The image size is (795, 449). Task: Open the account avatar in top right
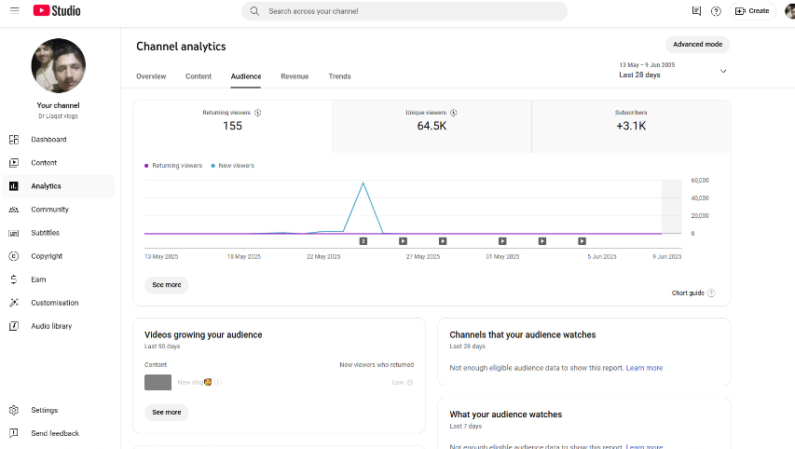click(790, 11)
